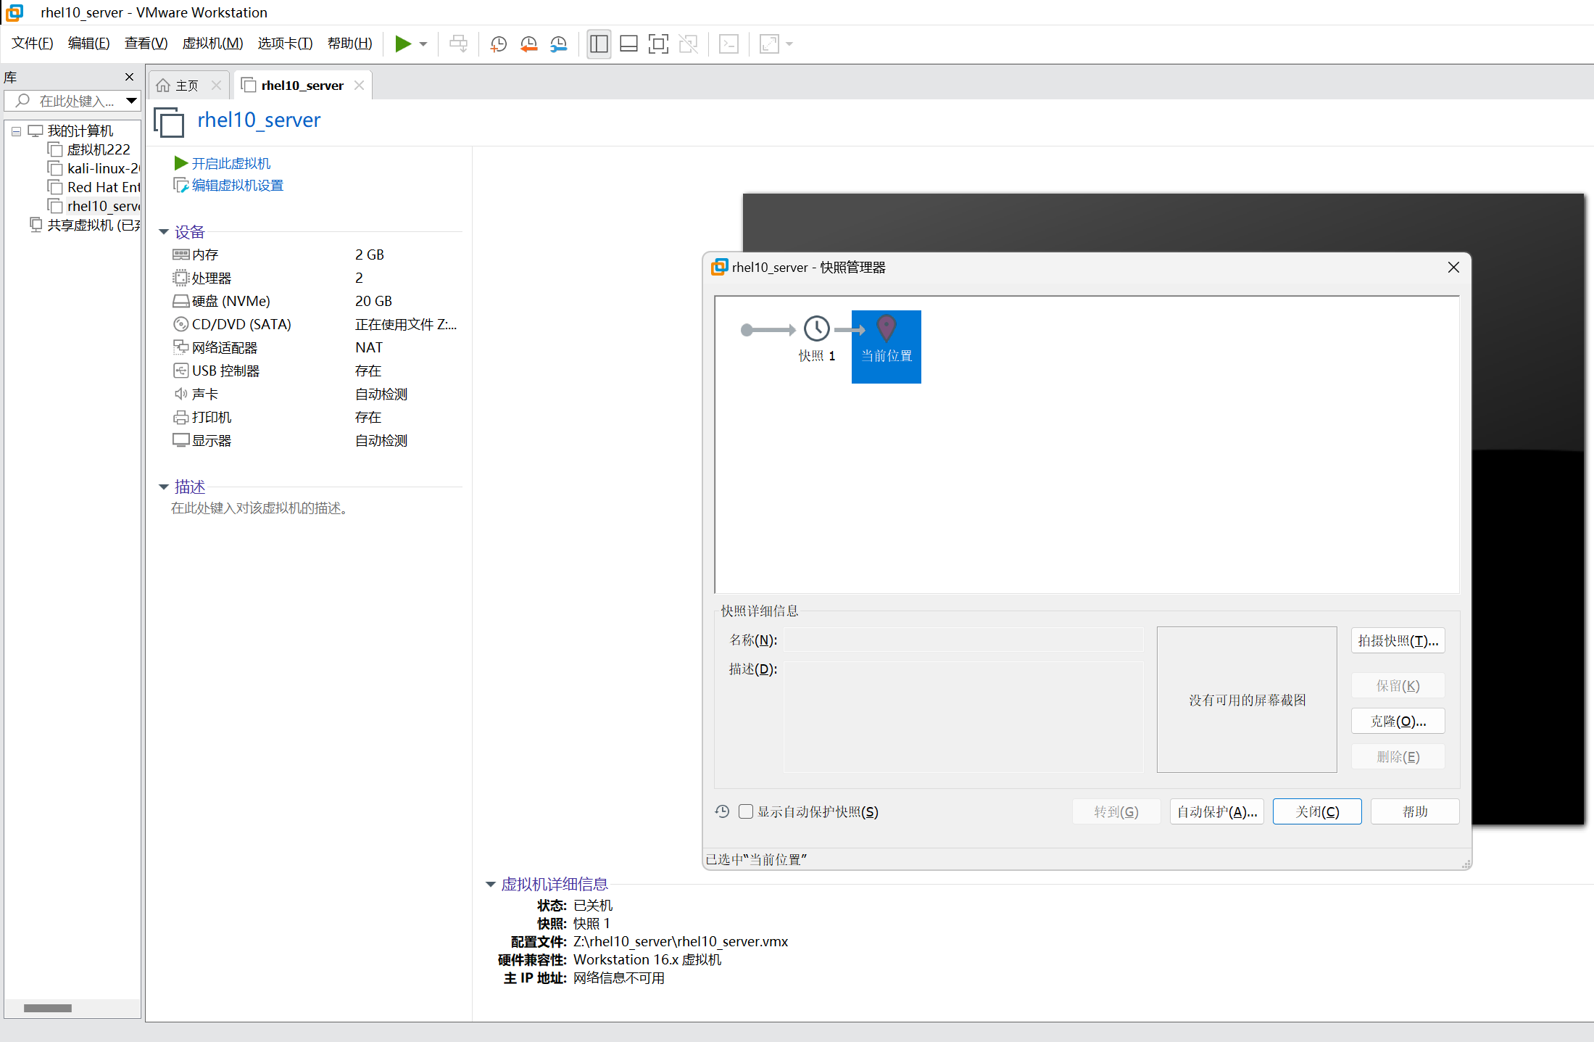Open the 虚拟机(M) menu
This screenshot has height=1042, width=1594.
213,44
